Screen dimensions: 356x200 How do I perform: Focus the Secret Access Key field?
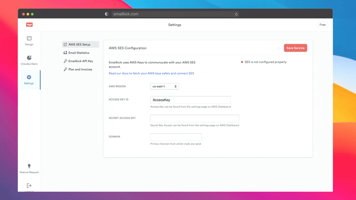click(194, 118)
